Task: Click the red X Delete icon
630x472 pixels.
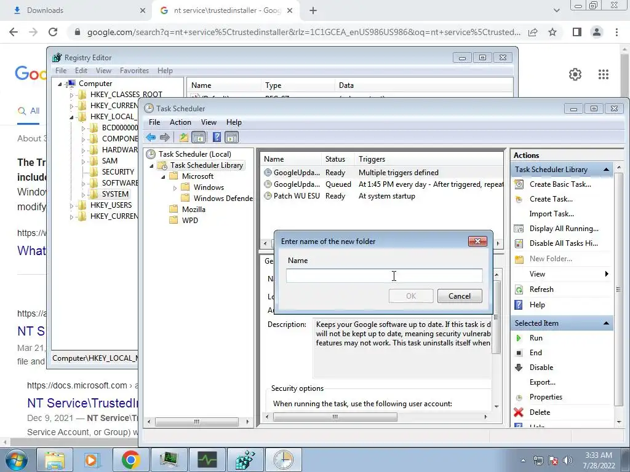Action: (x=519, y=412)
